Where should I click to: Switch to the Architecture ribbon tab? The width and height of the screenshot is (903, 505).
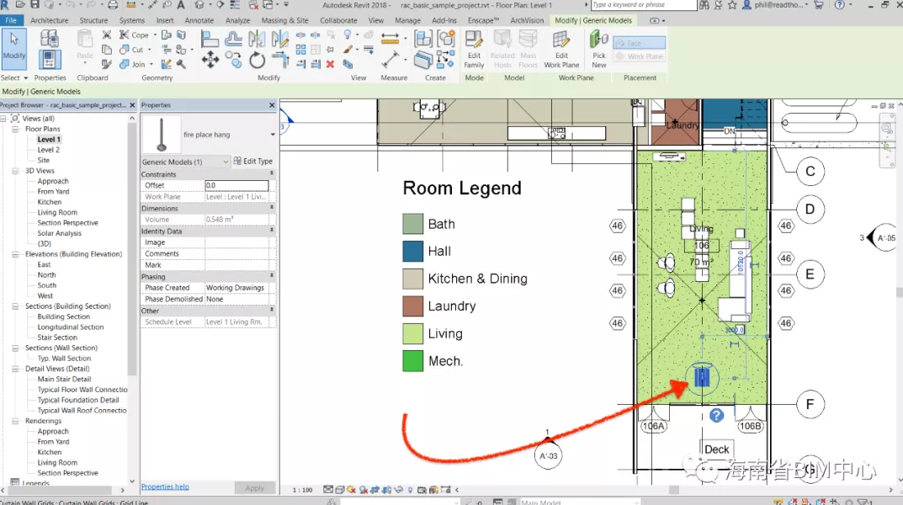click(x=49, y=20)
